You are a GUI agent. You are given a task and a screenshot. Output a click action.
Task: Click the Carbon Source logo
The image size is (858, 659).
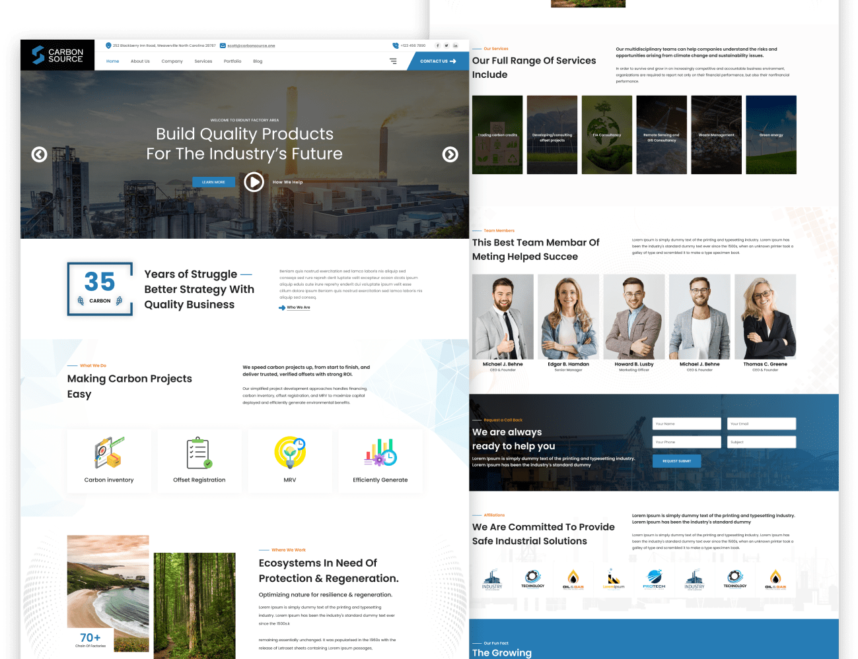coord(57,55)
